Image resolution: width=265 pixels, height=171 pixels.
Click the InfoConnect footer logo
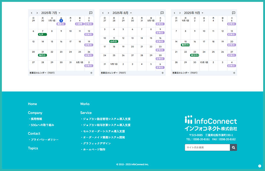[x=211, y=124]
